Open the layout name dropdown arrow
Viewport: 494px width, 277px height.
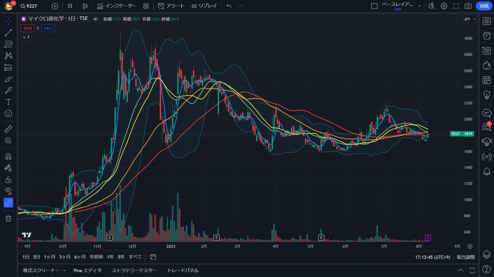[x=419, y=6]
